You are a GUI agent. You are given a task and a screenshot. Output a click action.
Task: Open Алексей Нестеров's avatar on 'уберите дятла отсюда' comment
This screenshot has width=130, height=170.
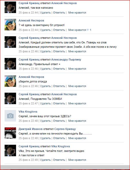click(10, 81)
